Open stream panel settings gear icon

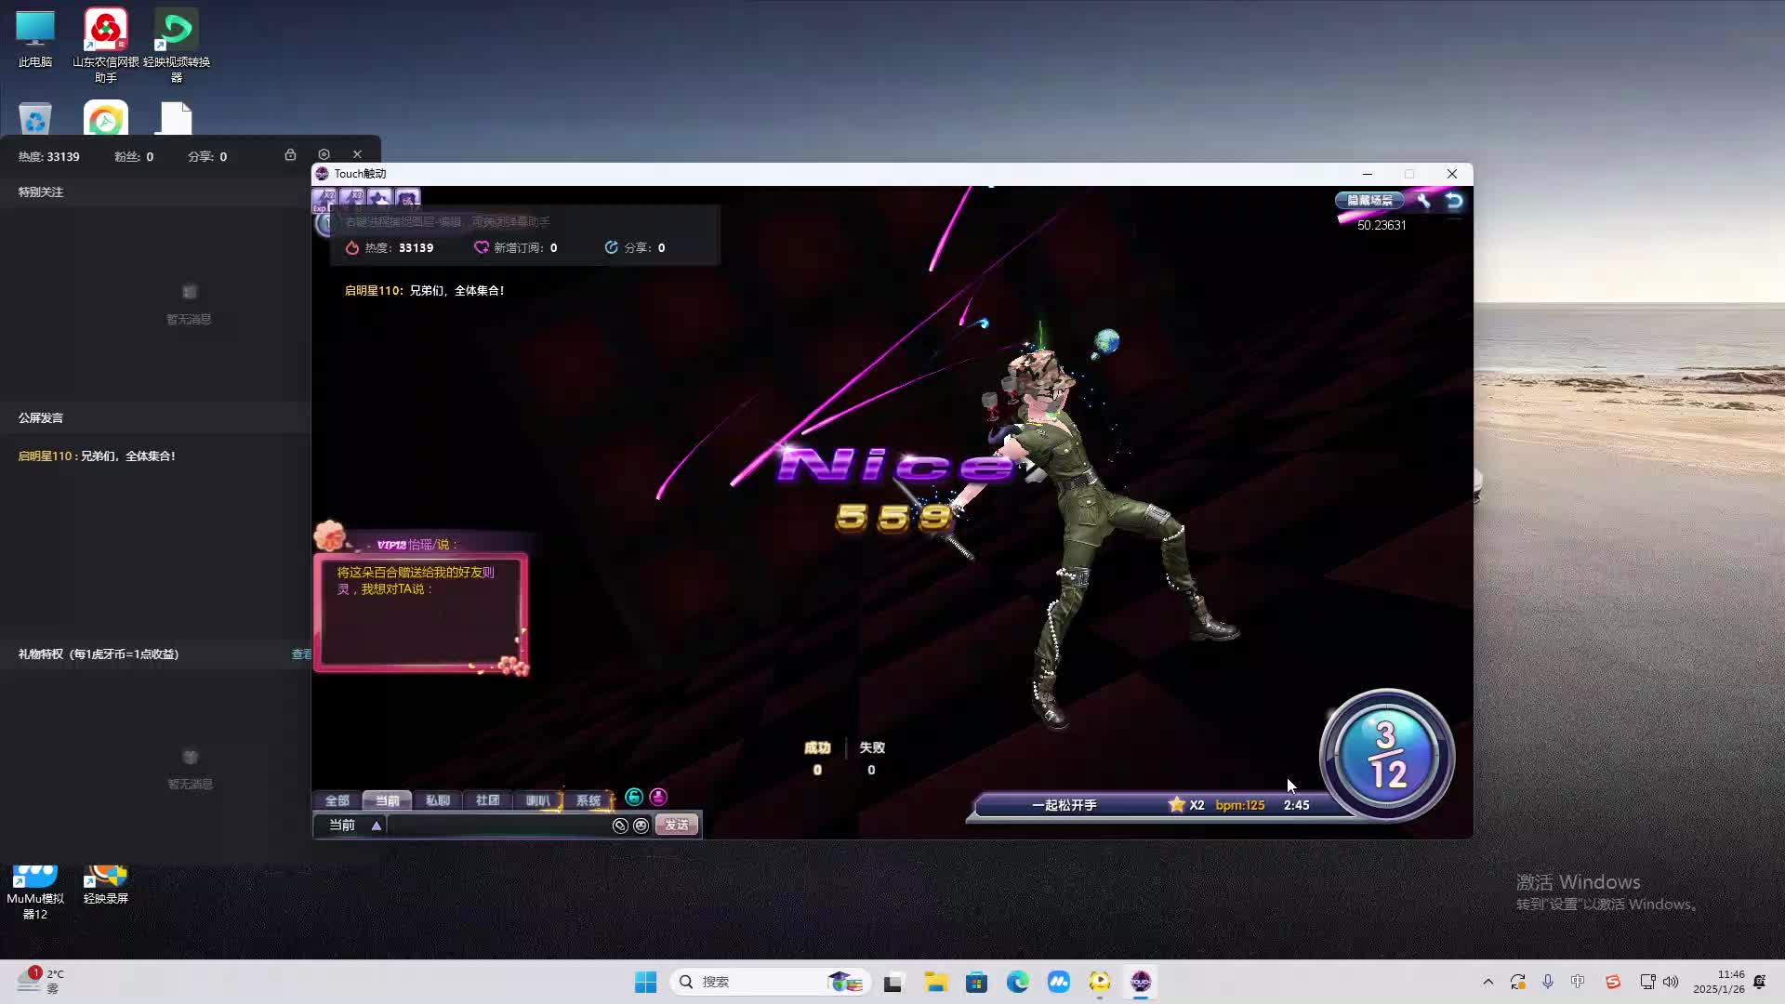click(324, 154)
